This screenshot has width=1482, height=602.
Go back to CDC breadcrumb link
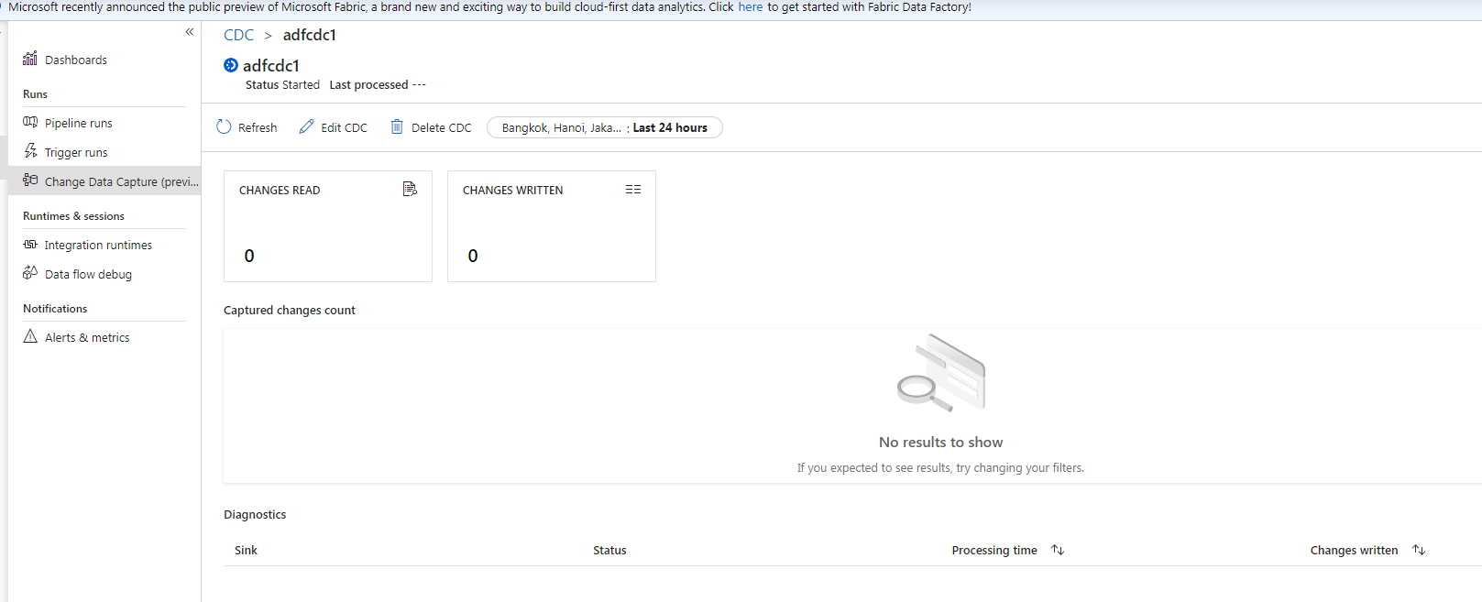238,35
